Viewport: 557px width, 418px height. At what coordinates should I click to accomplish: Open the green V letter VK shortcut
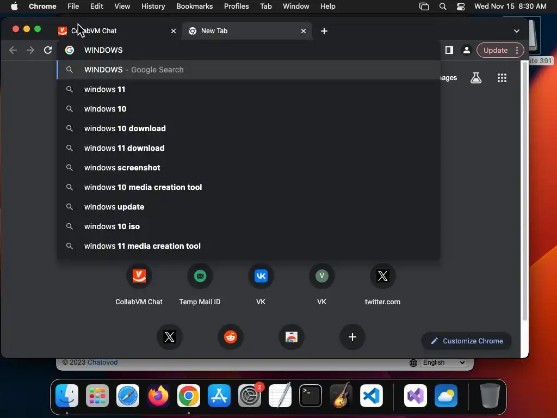click(x=322, y=285)
